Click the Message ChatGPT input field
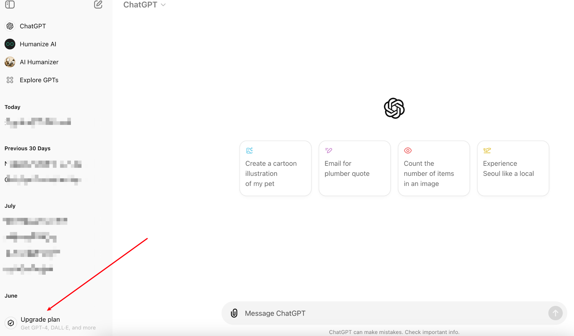The width and height of the screenshot is (574, 336). 394,313
